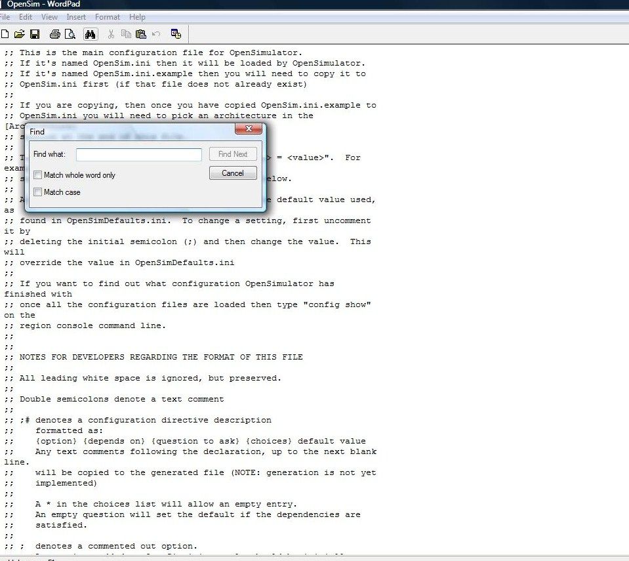Open the Format menu

pos(108,17)
